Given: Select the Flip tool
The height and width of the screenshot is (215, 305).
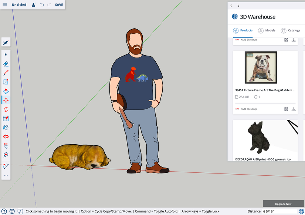Looking at the screenshot, I should (6, 136).
